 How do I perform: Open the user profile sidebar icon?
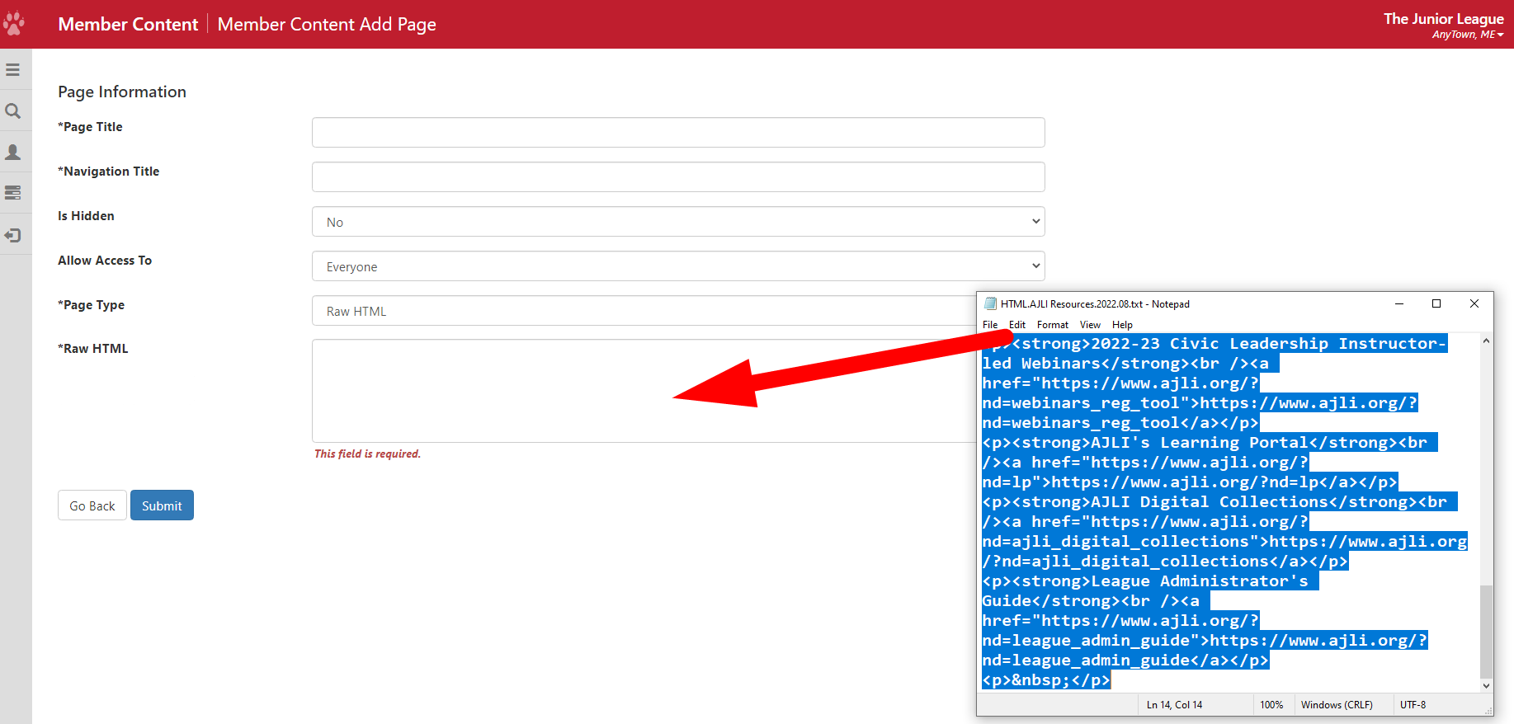12,153
